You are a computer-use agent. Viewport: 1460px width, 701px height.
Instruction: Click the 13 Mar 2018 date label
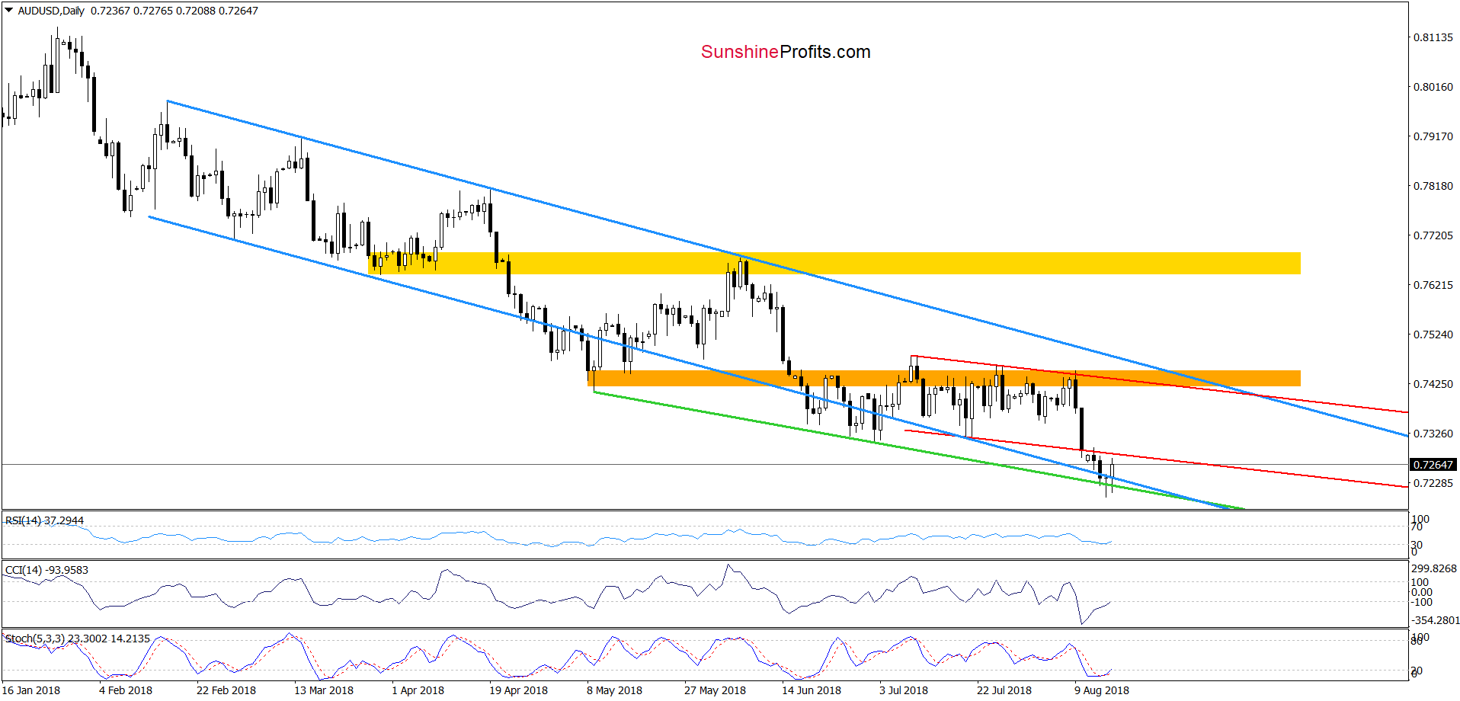(324, 690)
